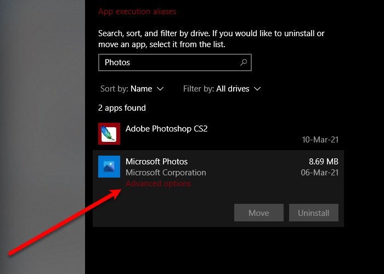
Task: Open Advanced options for Microsoft Photos
Action: coord(158,184)
